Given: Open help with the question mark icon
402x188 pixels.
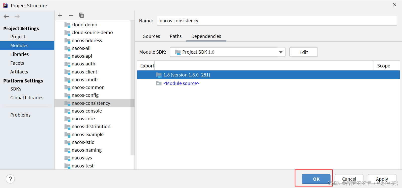Looking at the screenshot, I should 10,179.
